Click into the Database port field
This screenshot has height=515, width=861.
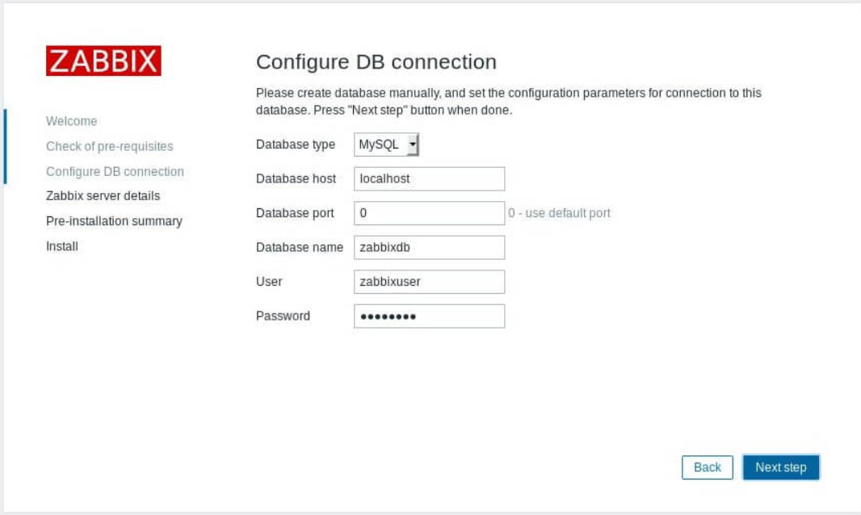tap(430, 213)
